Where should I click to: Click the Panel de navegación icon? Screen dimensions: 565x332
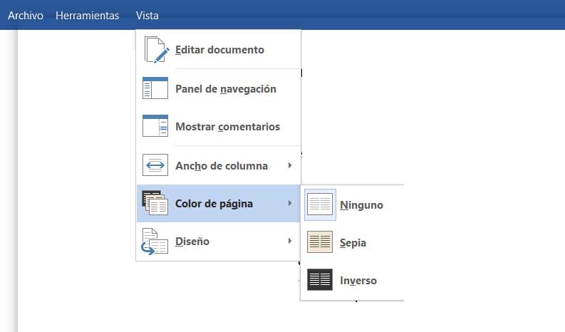pos(155,88)
